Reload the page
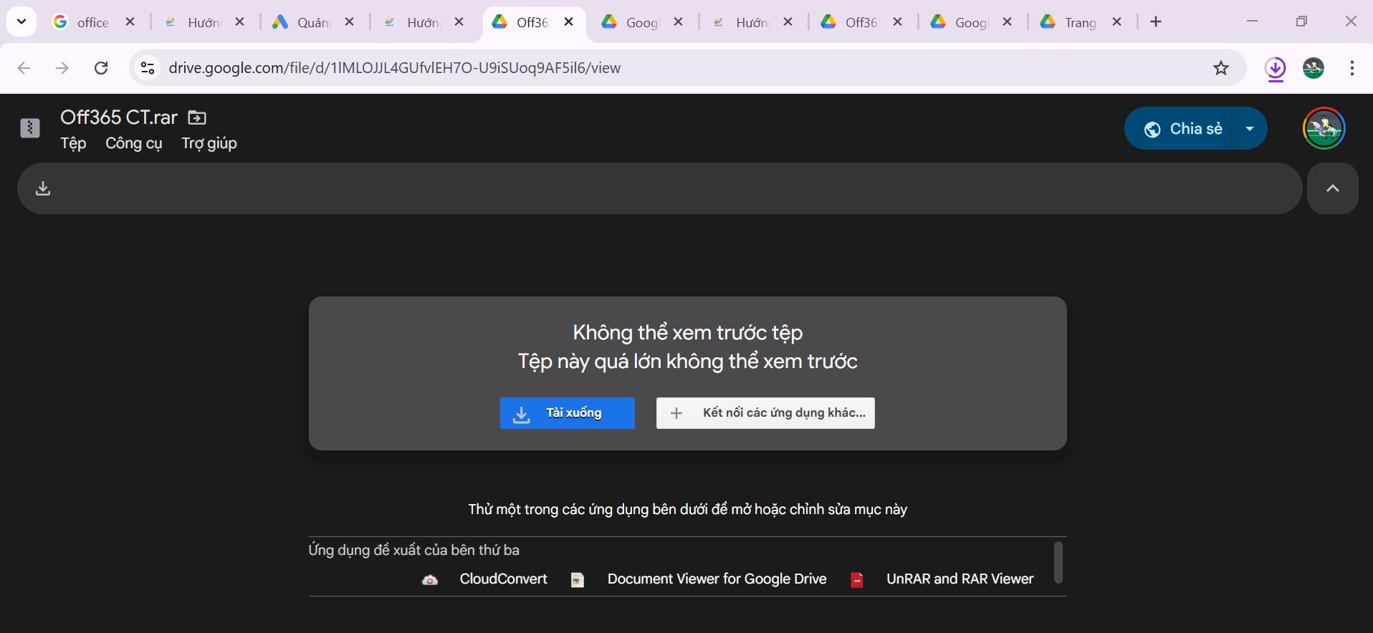 tap(101, 68)
